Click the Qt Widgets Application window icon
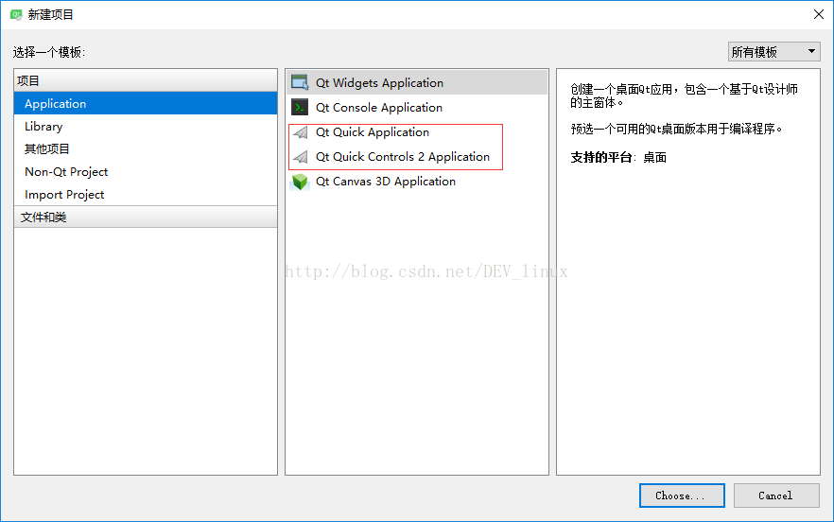Image resolution: width=834 pixels, height=522 pixels. click(x=300, y=82)
